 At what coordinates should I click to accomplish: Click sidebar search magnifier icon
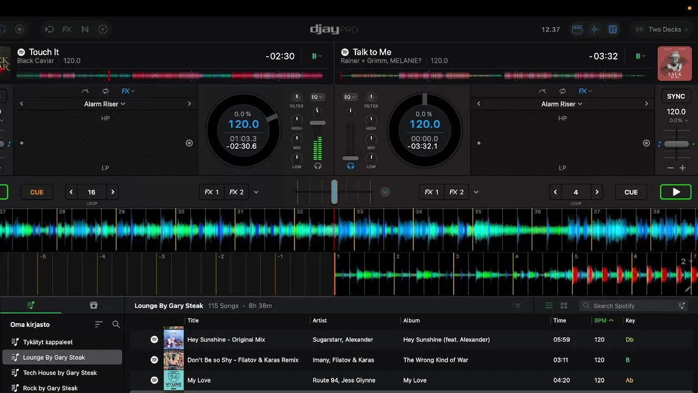pyautogui.click(x=116, y=324)
